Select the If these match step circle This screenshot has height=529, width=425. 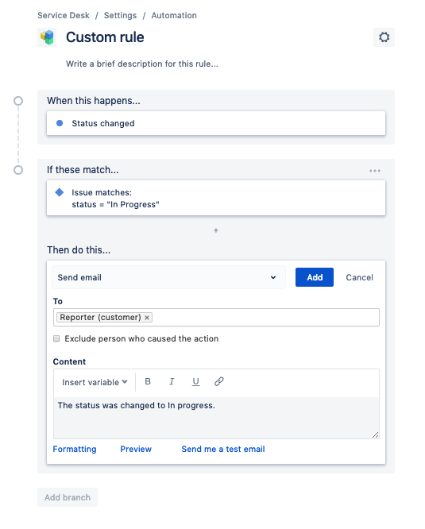(x=18, y=170)
